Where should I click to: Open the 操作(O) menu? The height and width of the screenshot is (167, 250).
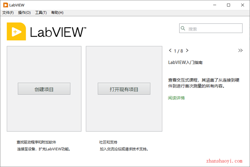[24, 12]
